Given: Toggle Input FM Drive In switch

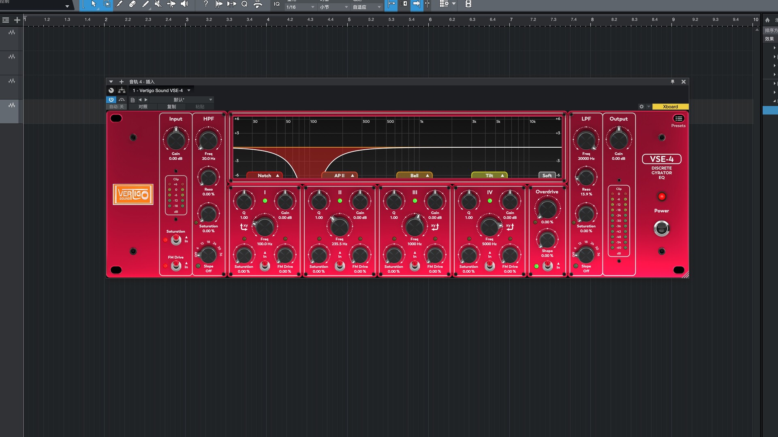Looking at the screenshot, I should click(176, 266).
